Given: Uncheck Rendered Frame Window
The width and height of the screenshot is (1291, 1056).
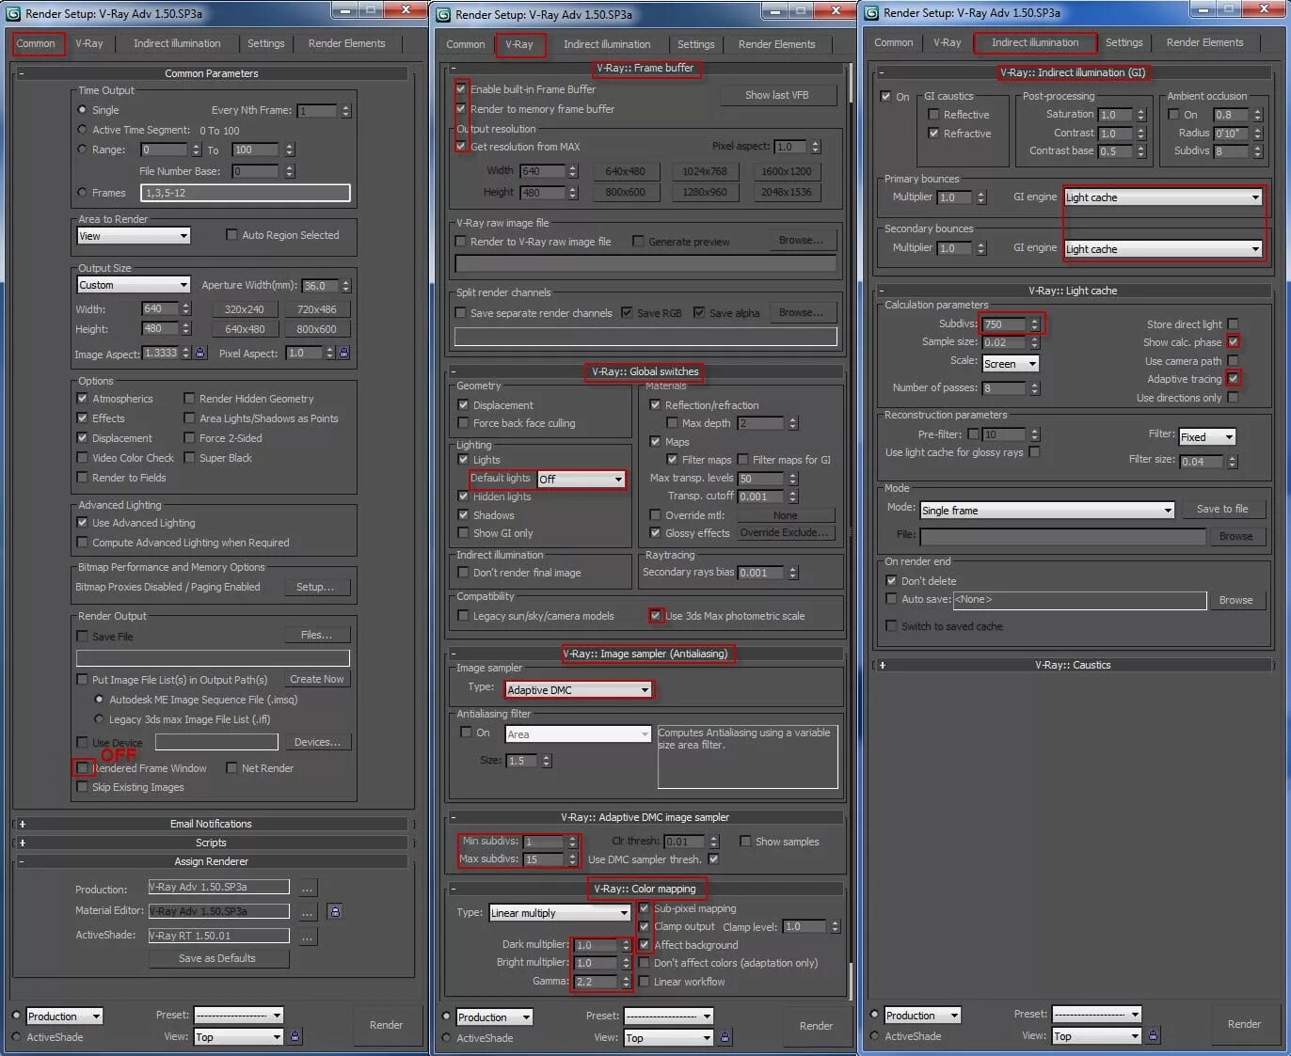Looking at the screenshot, I should click(83, 768).
